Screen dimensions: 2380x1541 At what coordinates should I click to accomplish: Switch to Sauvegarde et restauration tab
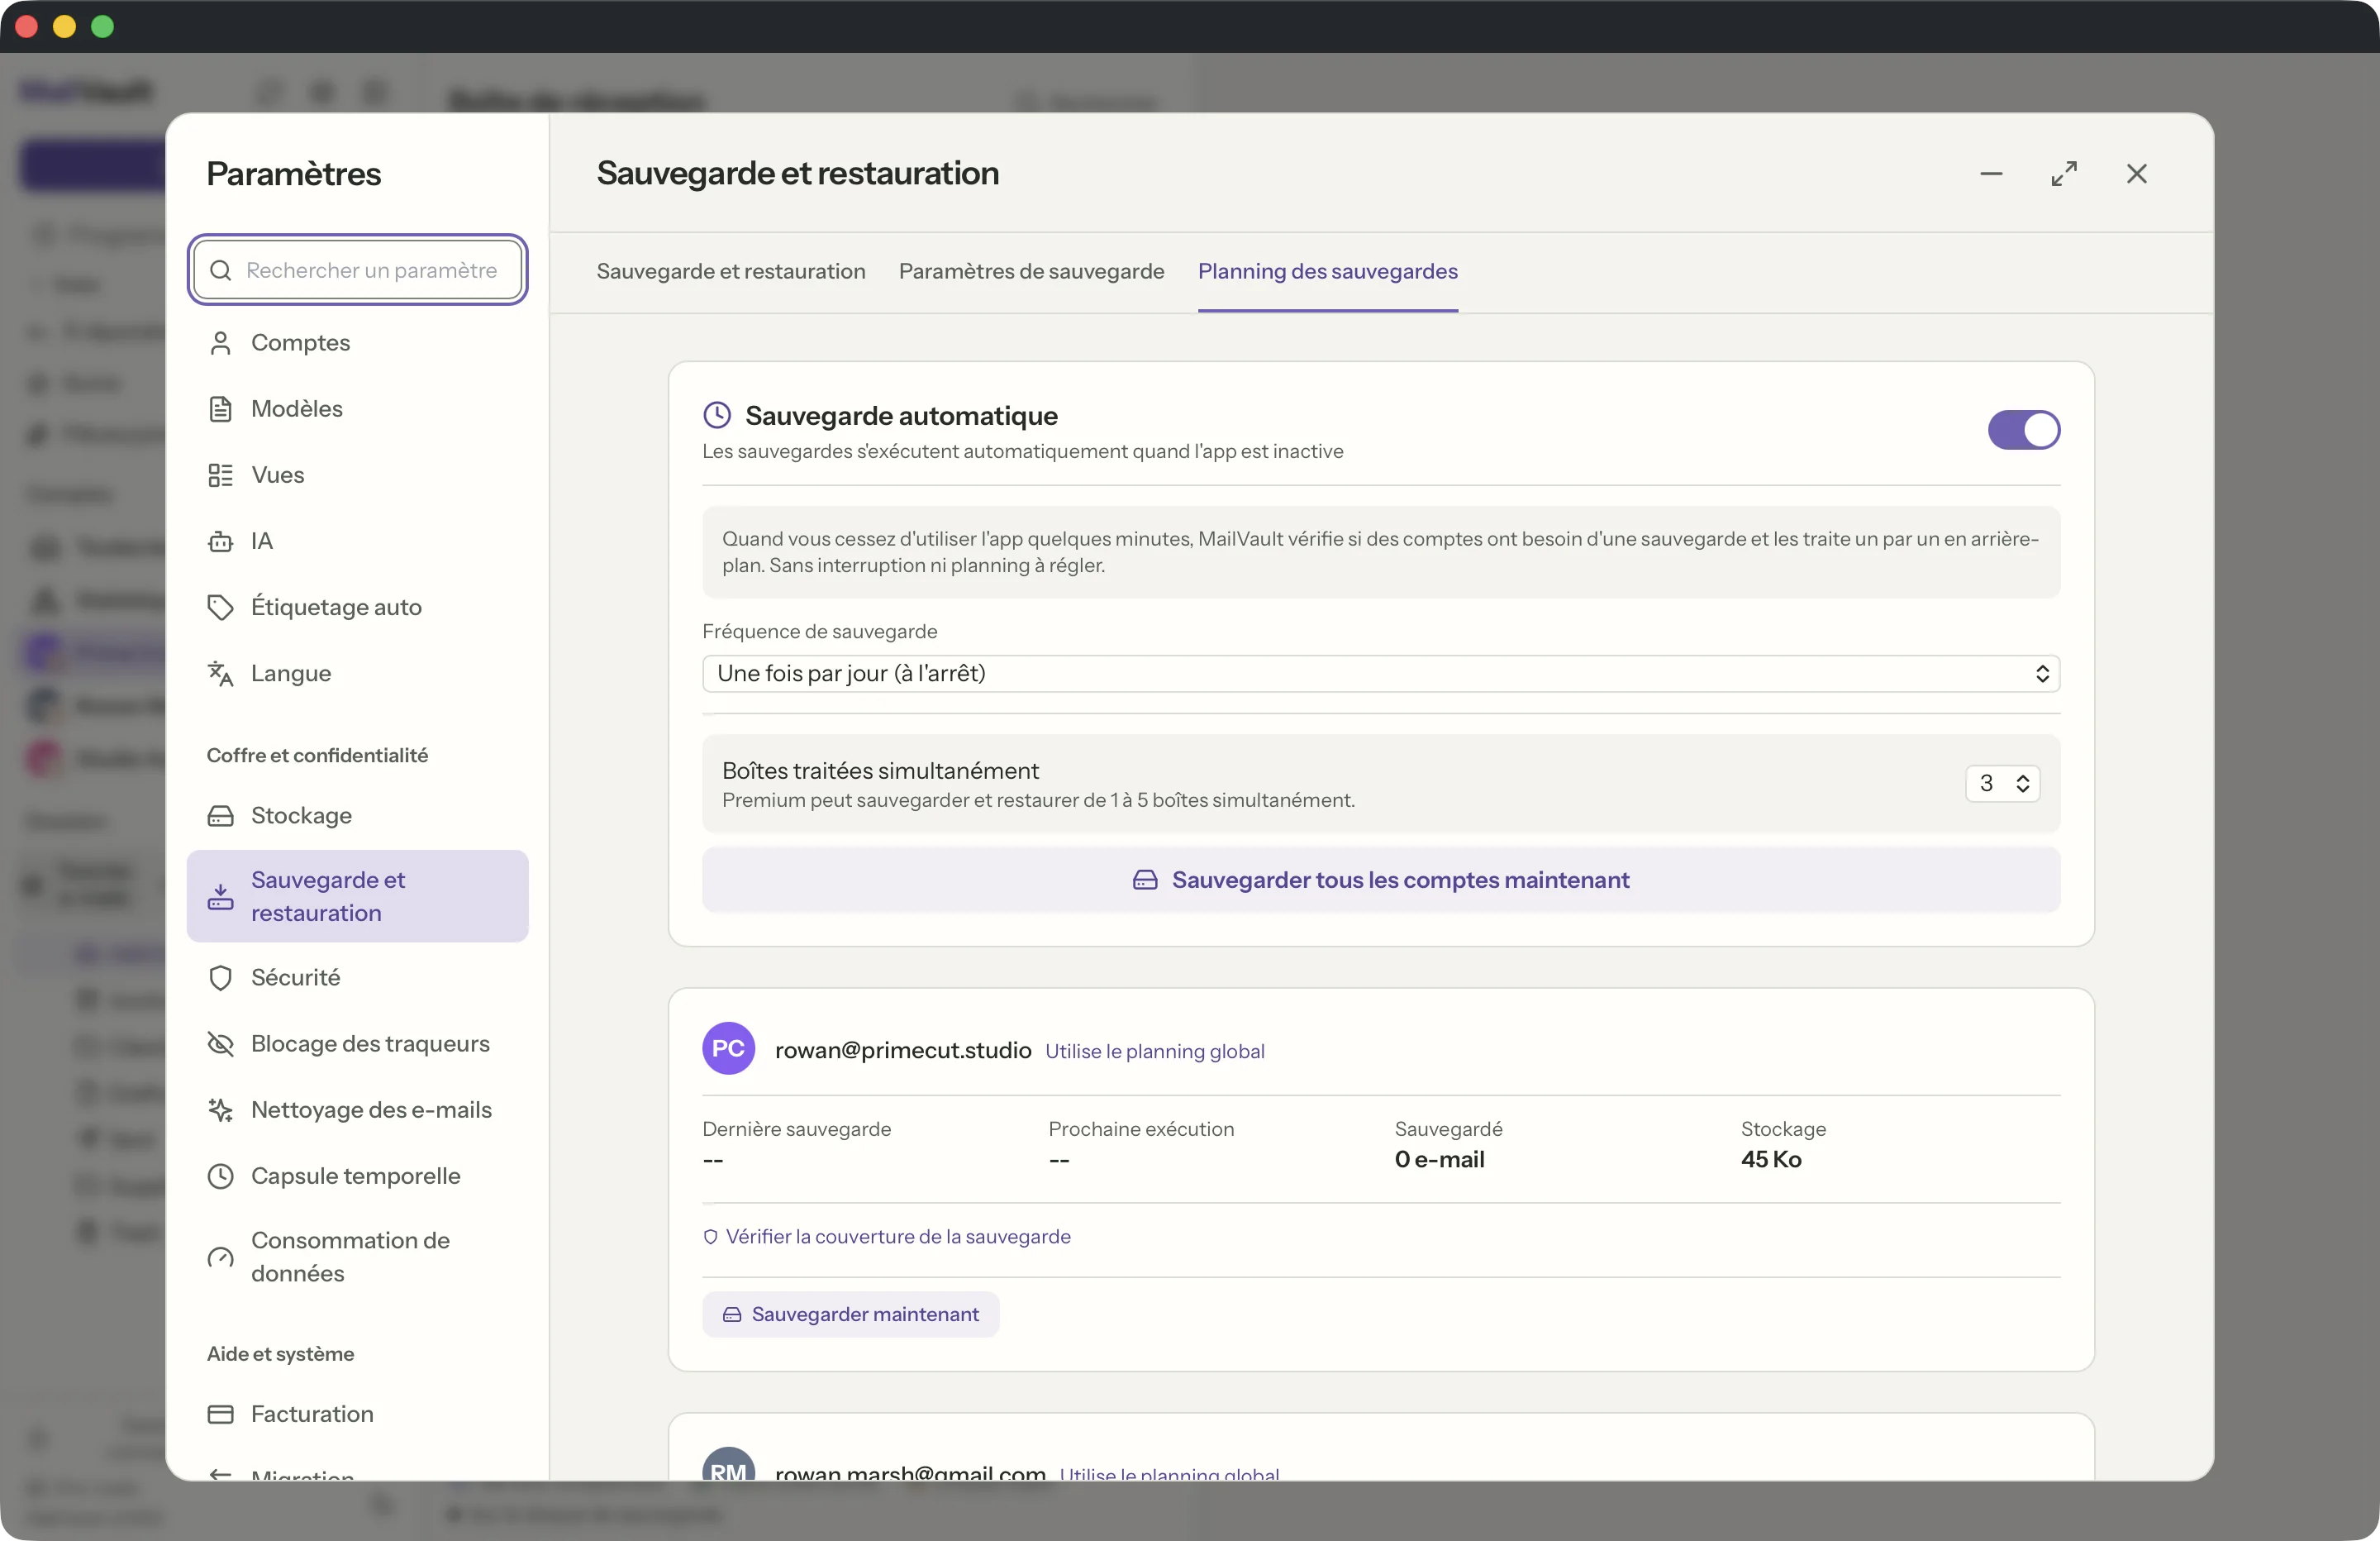[x=731, y=271]
